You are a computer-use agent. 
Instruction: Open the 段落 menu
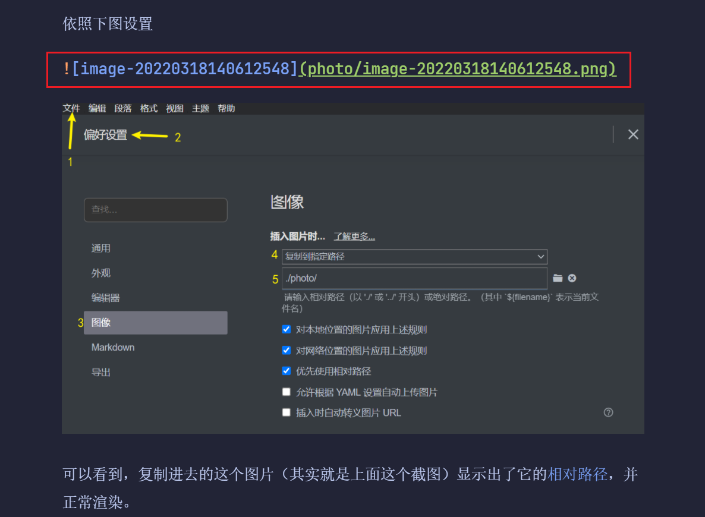pos(122,108)
